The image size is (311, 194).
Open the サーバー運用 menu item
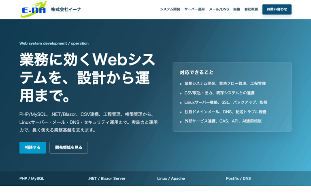pyautogui.click(x=194, y=9)
